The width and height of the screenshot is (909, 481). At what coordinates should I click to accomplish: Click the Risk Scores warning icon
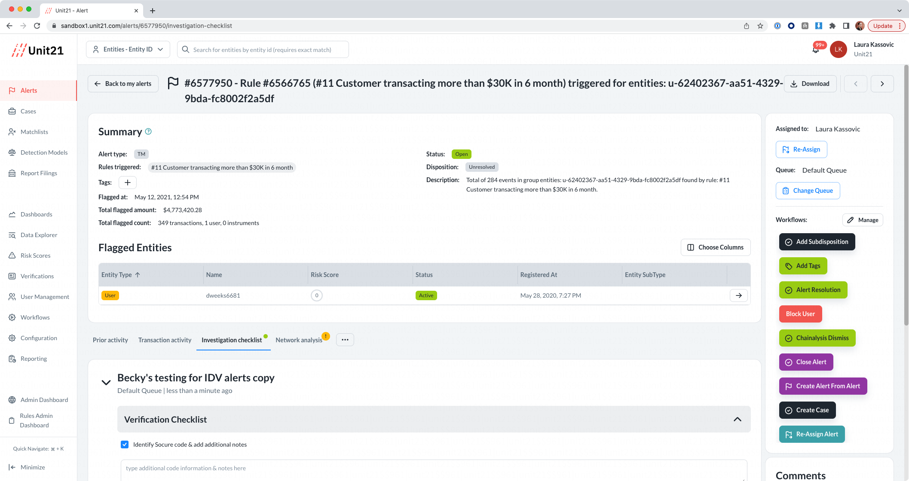(12, 256)
